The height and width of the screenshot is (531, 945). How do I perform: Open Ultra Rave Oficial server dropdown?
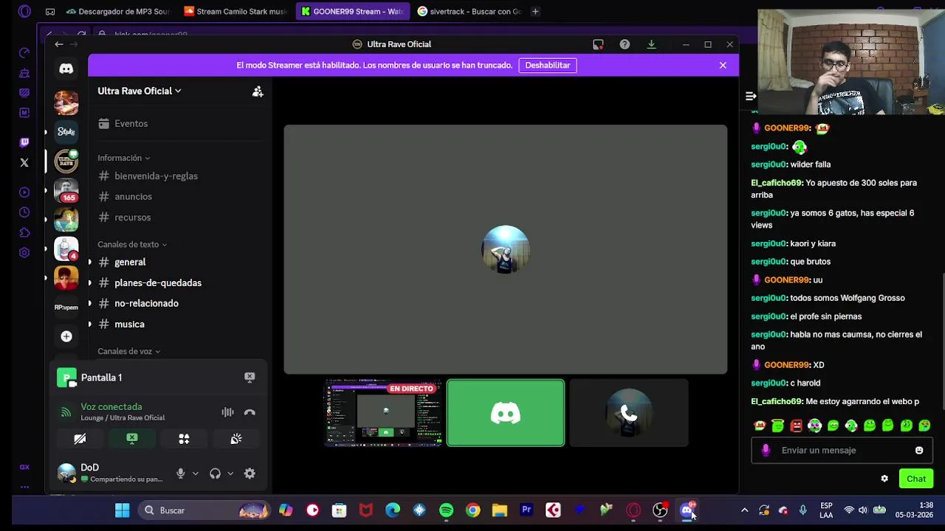140,91
